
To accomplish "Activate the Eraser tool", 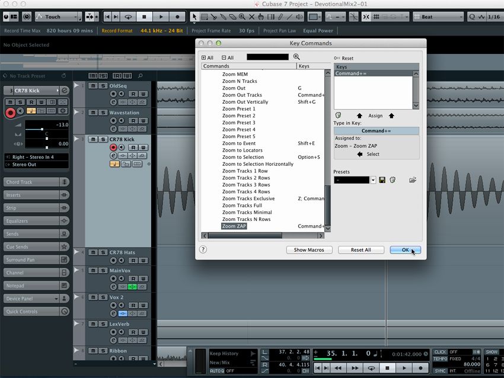I will tap(232, 16).
